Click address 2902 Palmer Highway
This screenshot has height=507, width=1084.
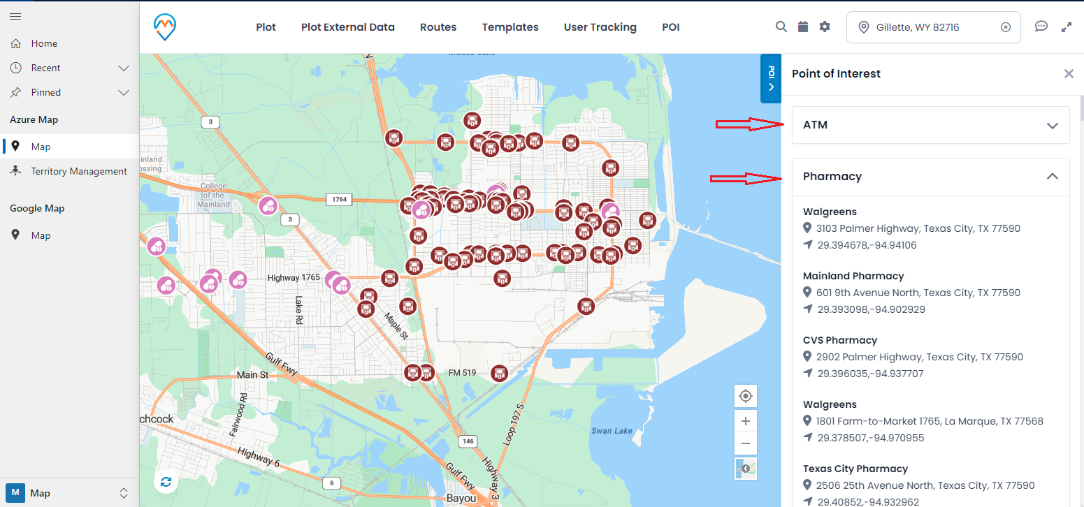pyautogui.click(x=920, y=357)
